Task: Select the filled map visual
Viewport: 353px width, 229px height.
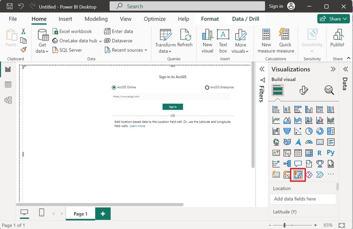Action: pos(287,142)
